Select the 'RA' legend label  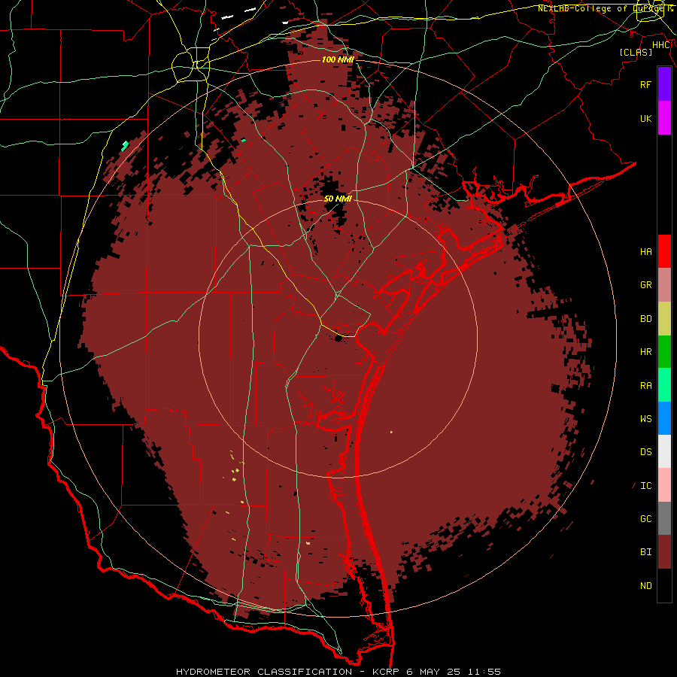click(645, 386)
